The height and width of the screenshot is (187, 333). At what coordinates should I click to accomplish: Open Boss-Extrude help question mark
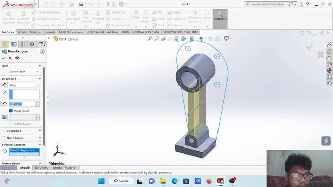click(x=42, y=51)
